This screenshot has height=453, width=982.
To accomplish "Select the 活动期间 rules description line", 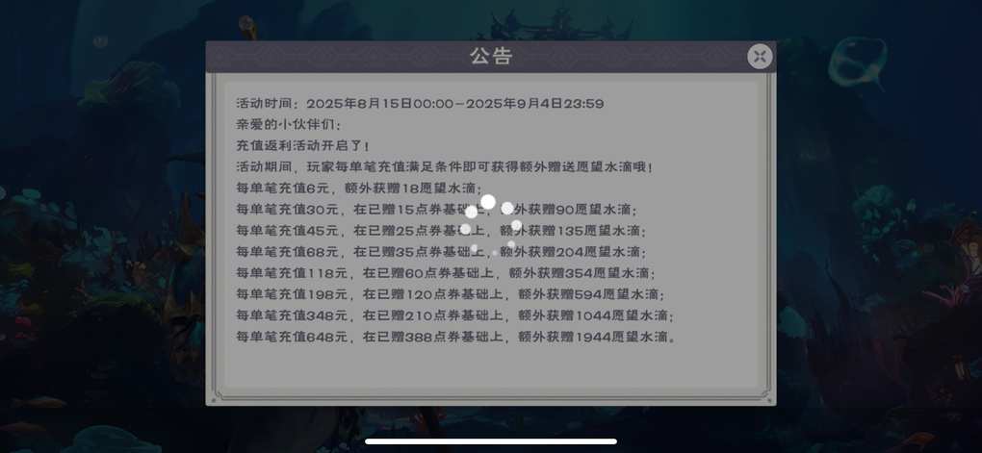I will (446, 167).
